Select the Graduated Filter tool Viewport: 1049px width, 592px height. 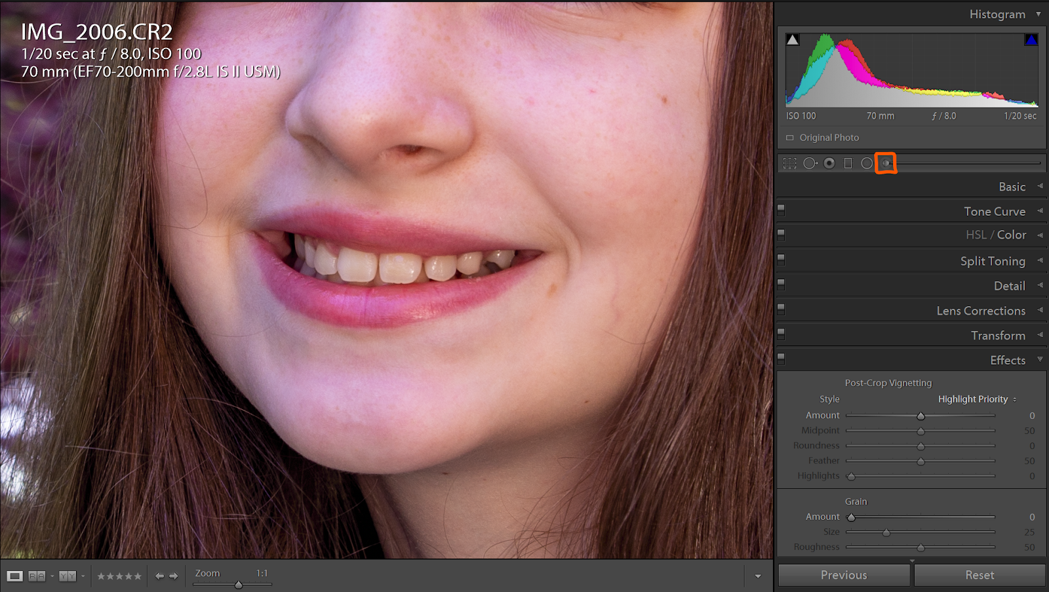coord(848,163)
